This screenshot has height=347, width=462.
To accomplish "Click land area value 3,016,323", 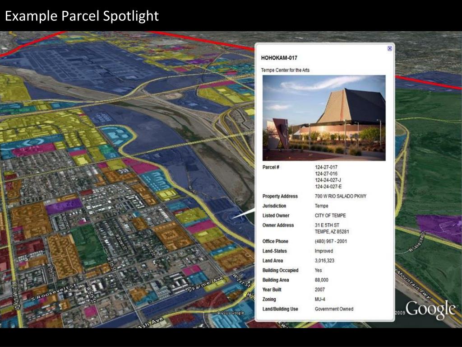I will [x=324, y=261].
